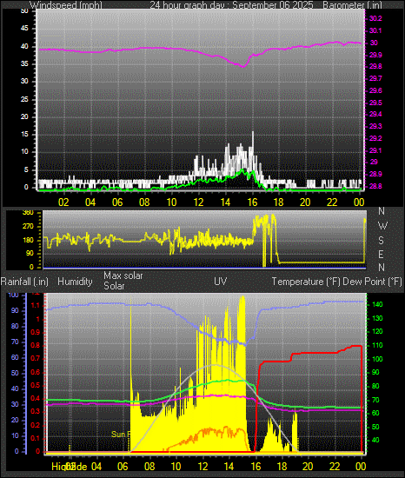Click the 28.8 barometer scale value
405x478 pixels.
(375, 186)
